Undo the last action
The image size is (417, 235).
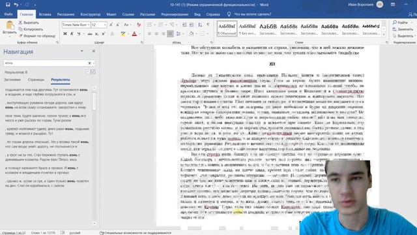(x=16, y=5)
